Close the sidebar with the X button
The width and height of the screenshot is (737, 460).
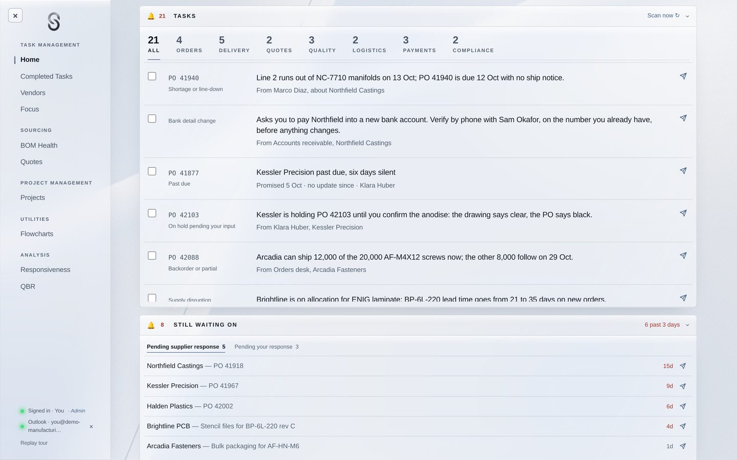[15, 16]
